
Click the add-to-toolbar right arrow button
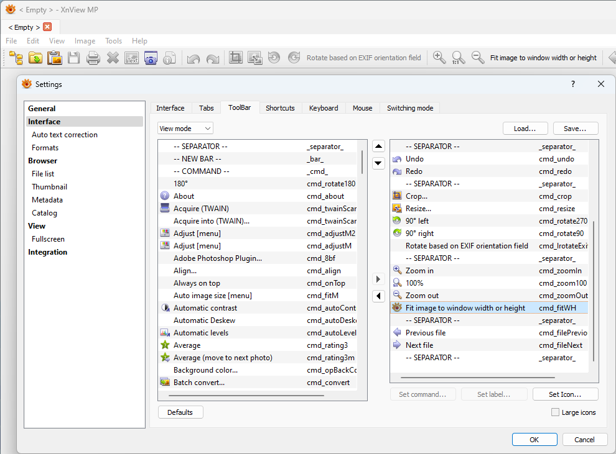[378, 279]
